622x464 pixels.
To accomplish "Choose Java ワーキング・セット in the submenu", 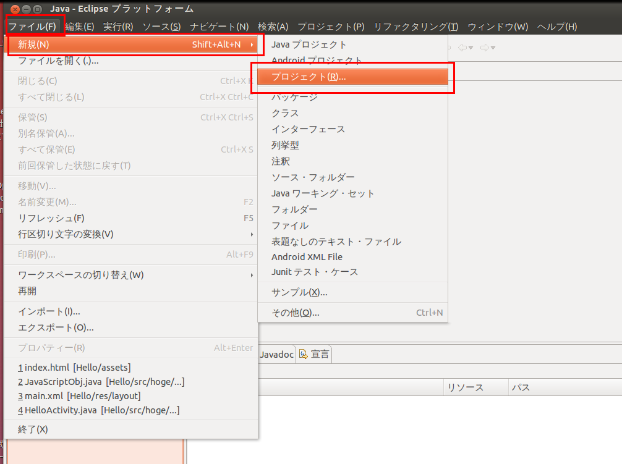I will [x=352, y=194].
